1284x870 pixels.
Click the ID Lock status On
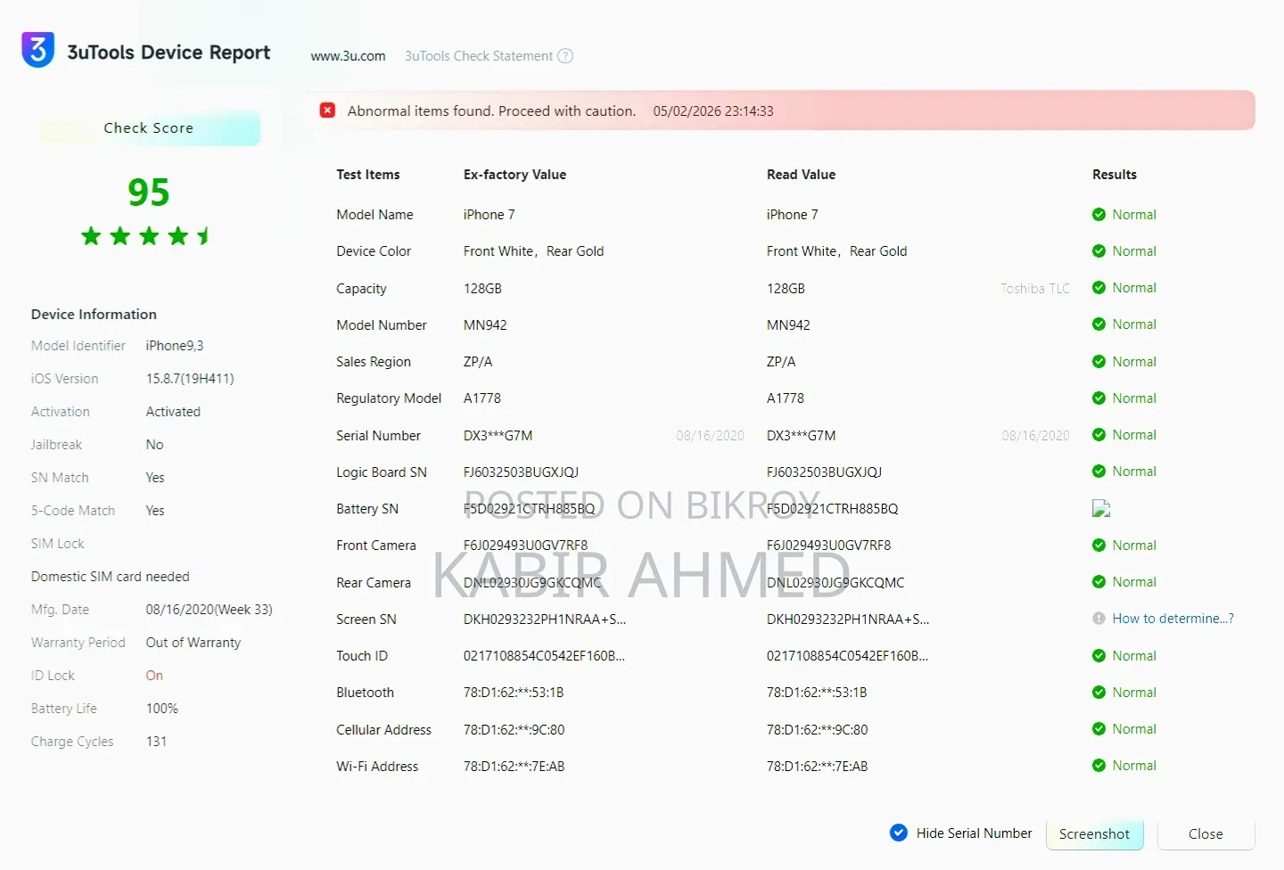[x=154, y=676]
